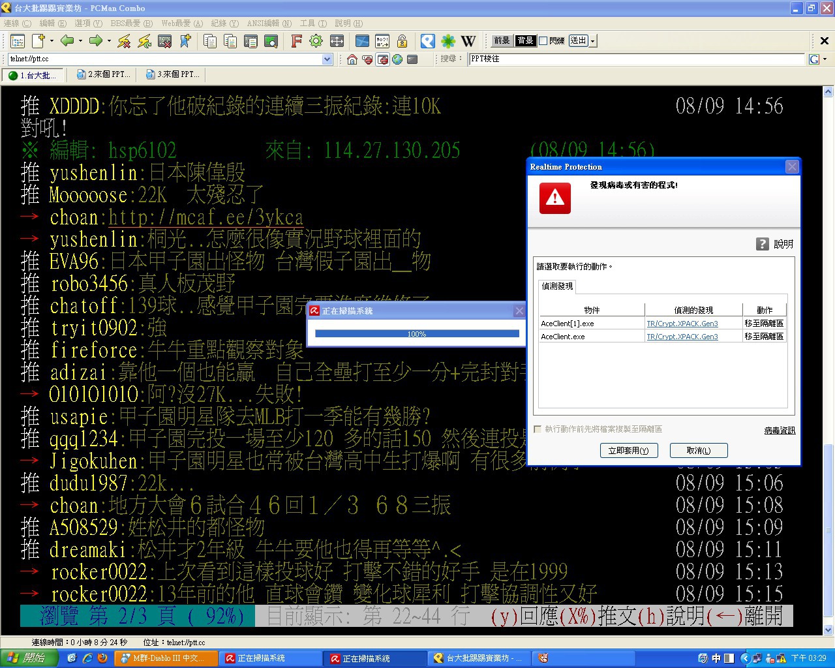
Task: Open the search engine dropdown arrow
Action: click(x=825, y=59)
